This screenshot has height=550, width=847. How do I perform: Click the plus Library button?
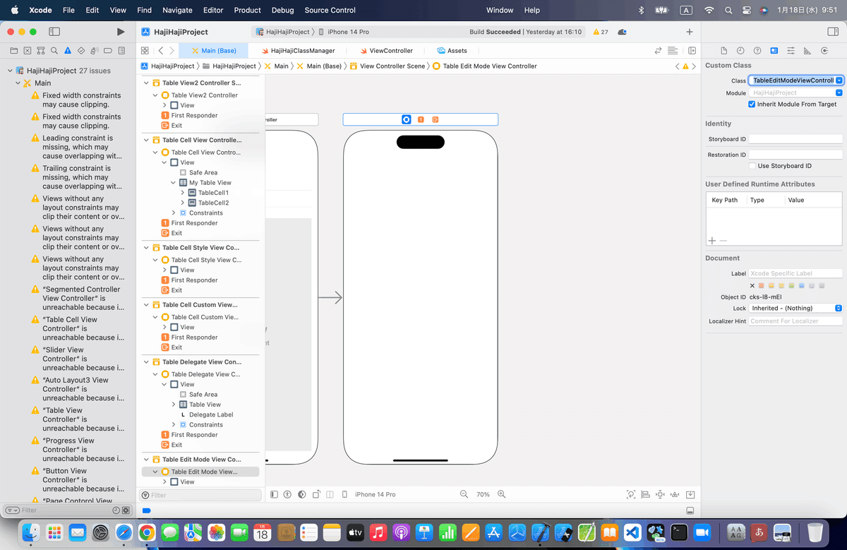click(x=690, y=32)
